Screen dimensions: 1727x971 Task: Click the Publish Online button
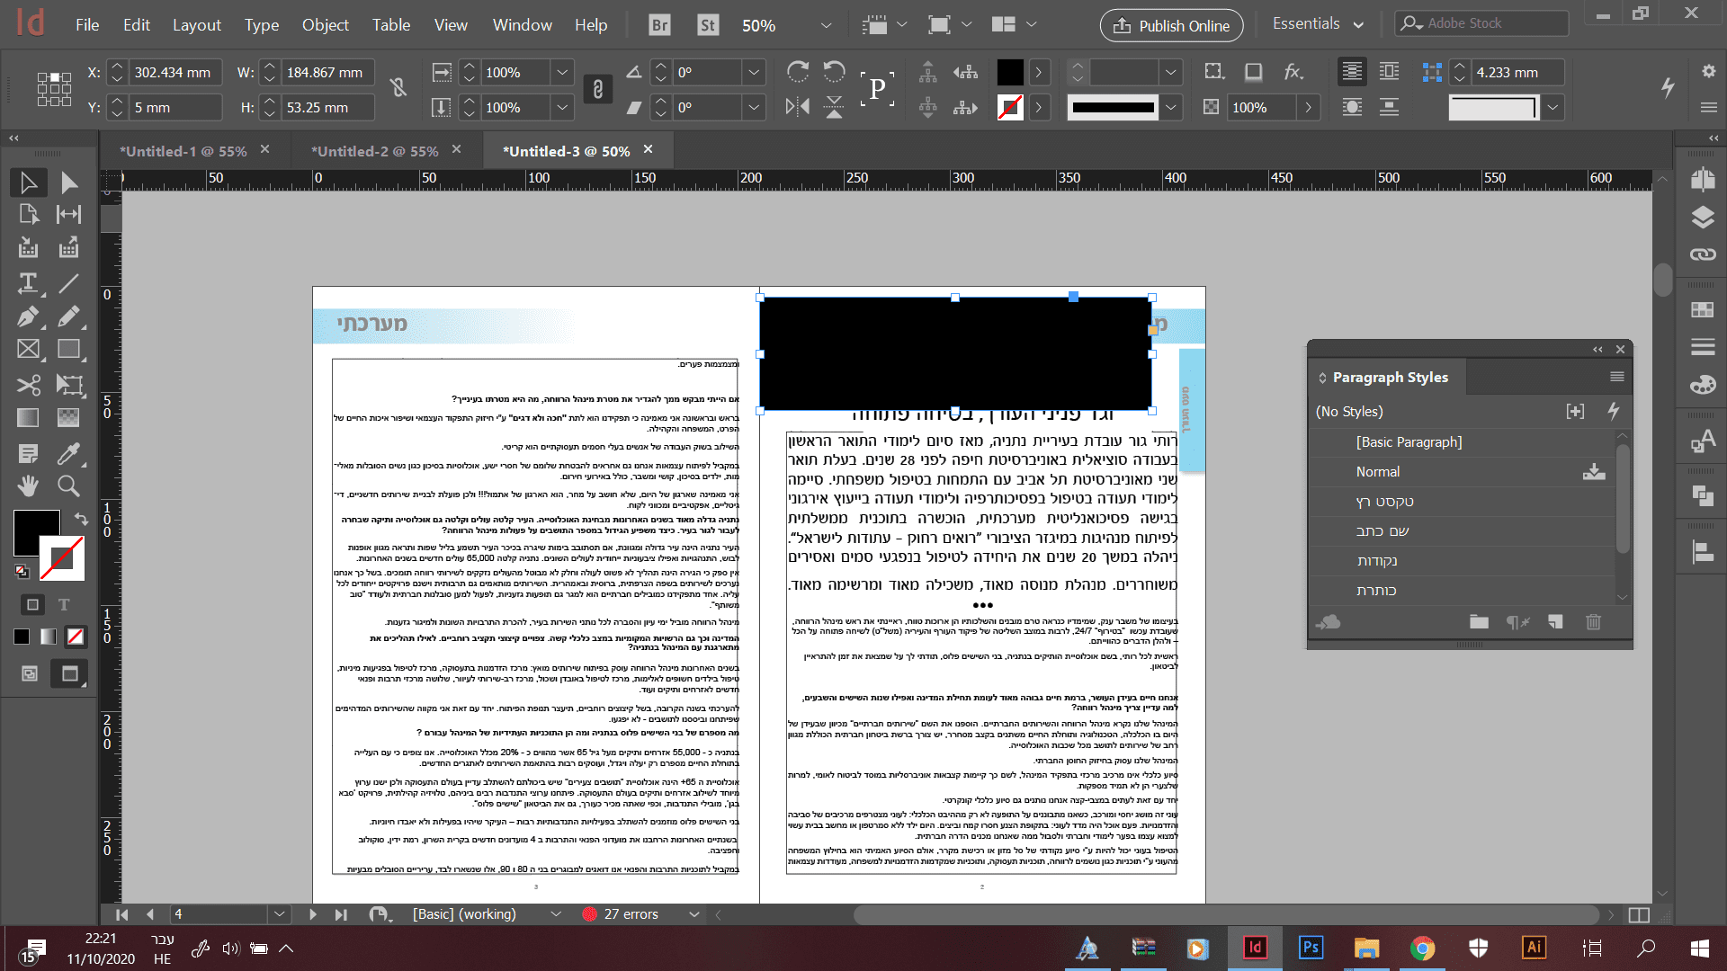coord(1171,25)
